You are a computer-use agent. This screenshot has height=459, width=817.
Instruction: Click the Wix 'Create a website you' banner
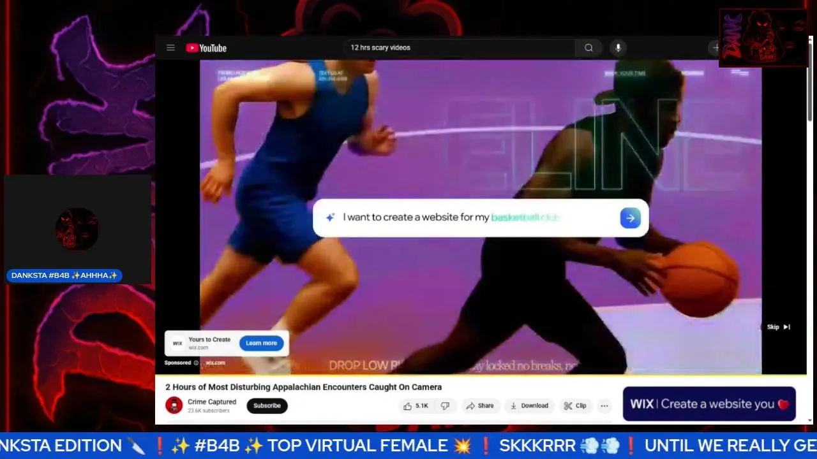click(x=709, y=404)
